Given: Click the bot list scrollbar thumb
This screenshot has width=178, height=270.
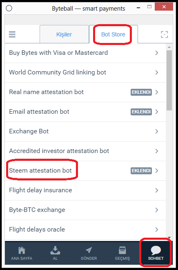Looking at the screenshot, I should click(x=169, y=80).
